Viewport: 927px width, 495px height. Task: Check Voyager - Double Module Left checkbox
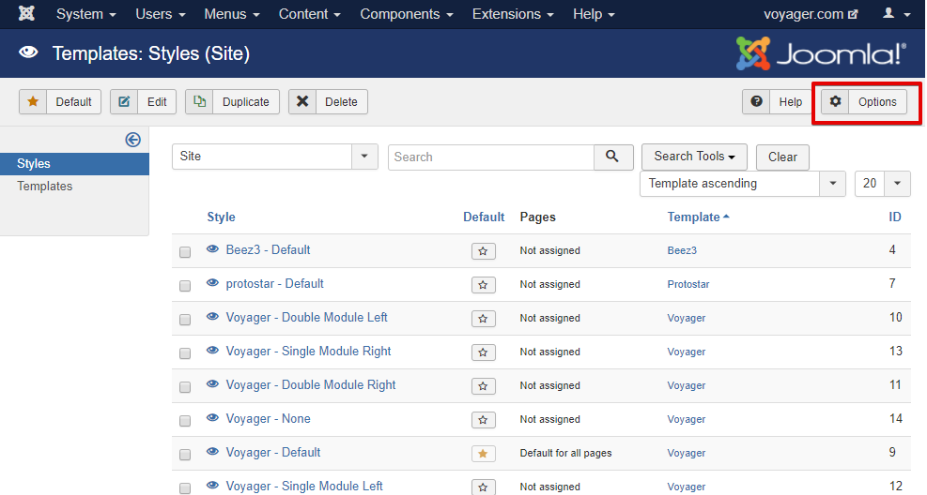click(185, 319)
